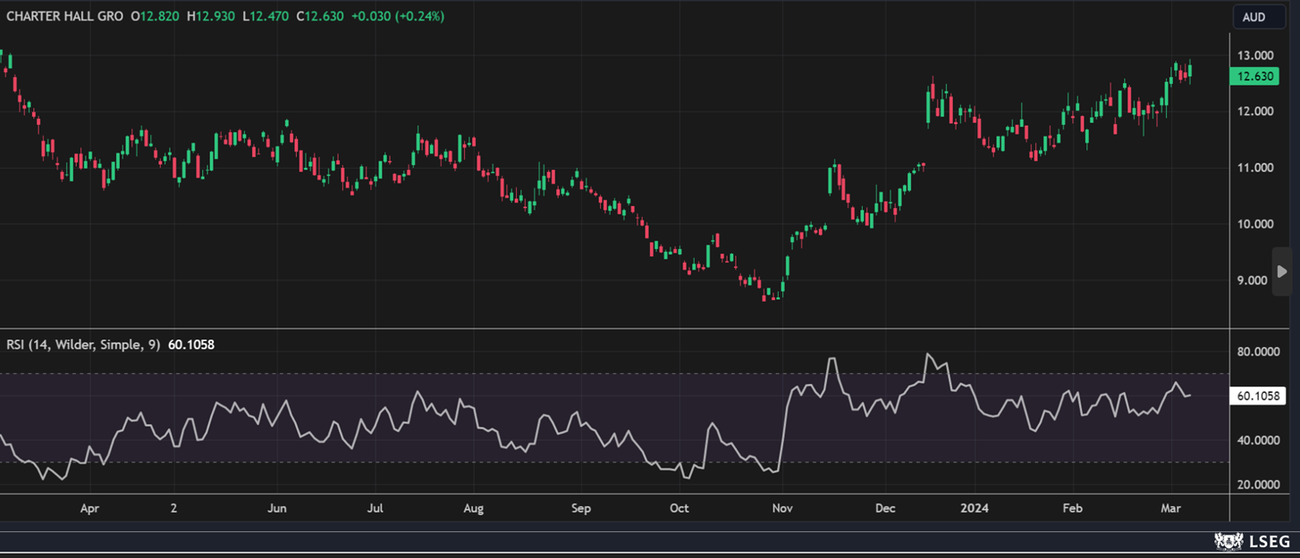1300x558 pixels.
Task: Click the 60.1058 RSI value tag on axis
Action: tap(1259, 396)
